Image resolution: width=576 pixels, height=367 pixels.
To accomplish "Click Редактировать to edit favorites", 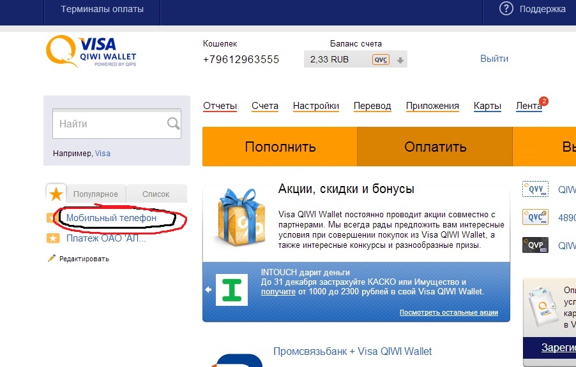I will (84, 259).
